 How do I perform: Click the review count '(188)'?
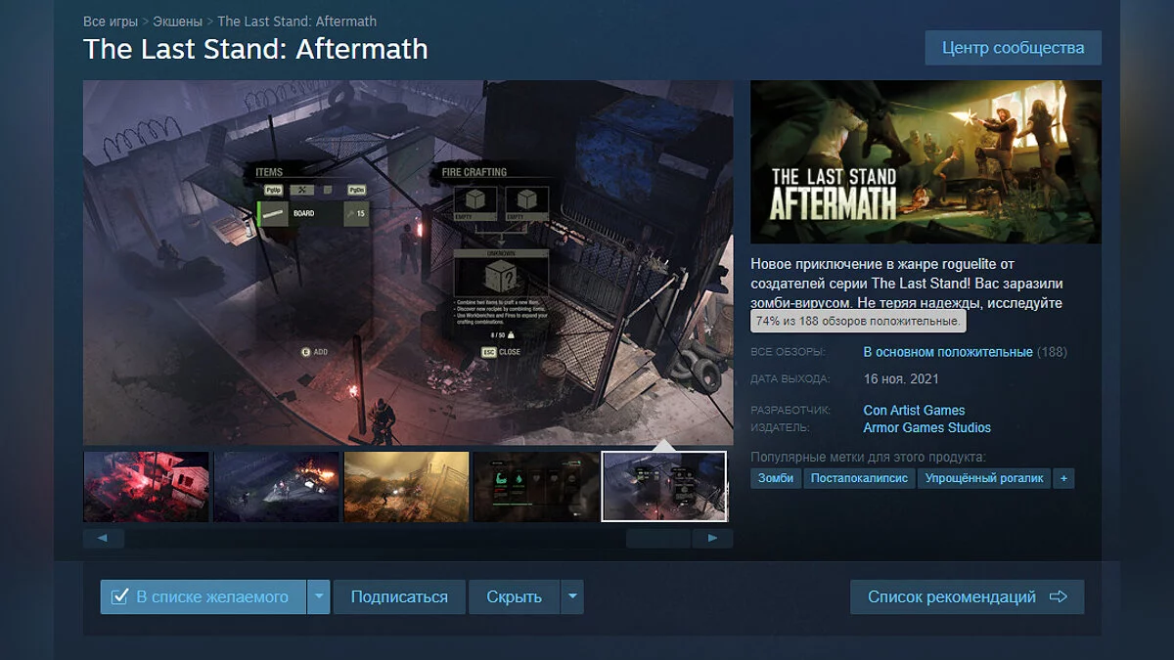[1052, 352]
